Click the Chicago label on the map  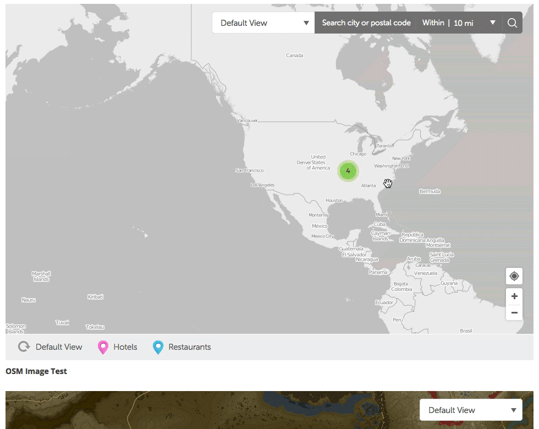pos(358,154)
